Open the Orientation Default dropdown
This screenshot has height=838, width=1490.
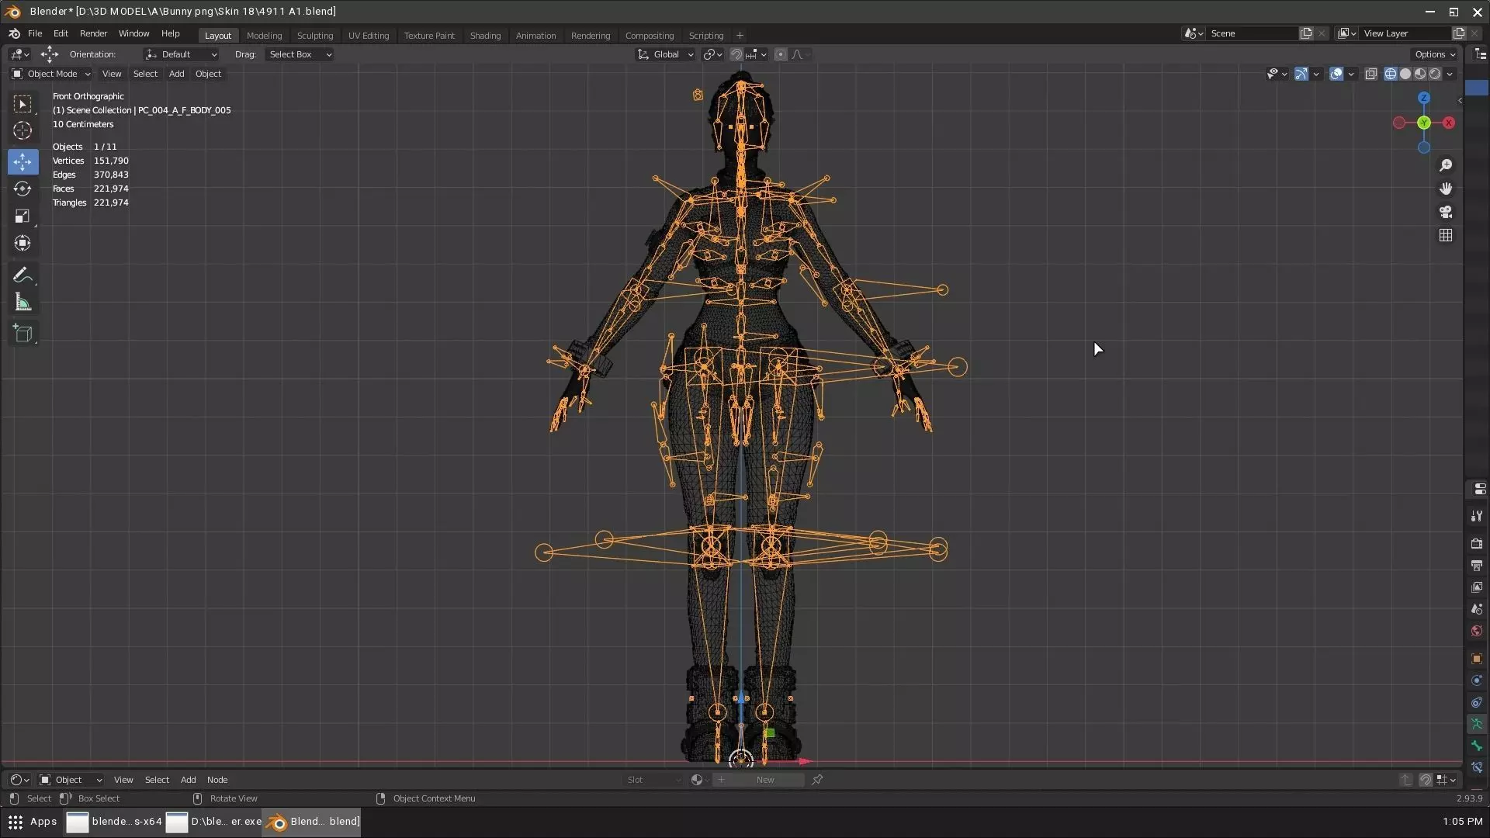click(181, 54)
